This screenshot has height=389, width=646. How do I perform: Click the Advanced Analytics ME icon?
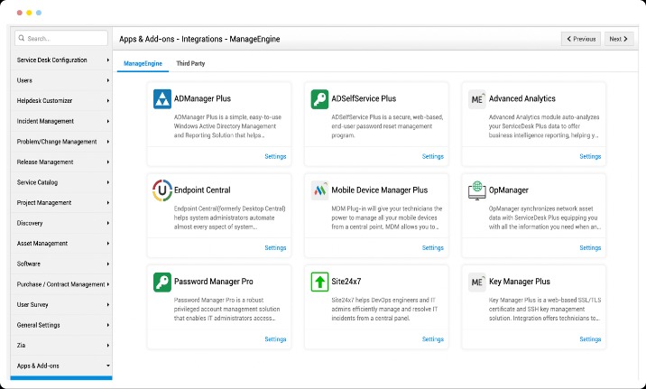coord(477,99)
